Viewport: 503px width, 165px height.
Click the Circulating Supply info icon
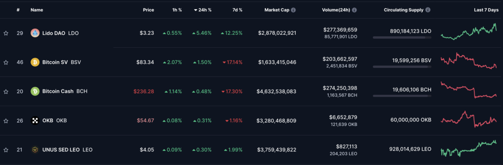[x=428, y=10]
